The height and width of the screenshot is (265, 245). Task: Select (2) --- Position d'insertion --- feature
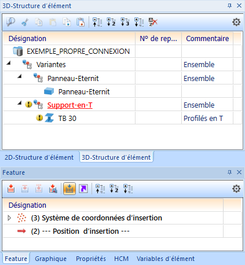click(80, 231)
